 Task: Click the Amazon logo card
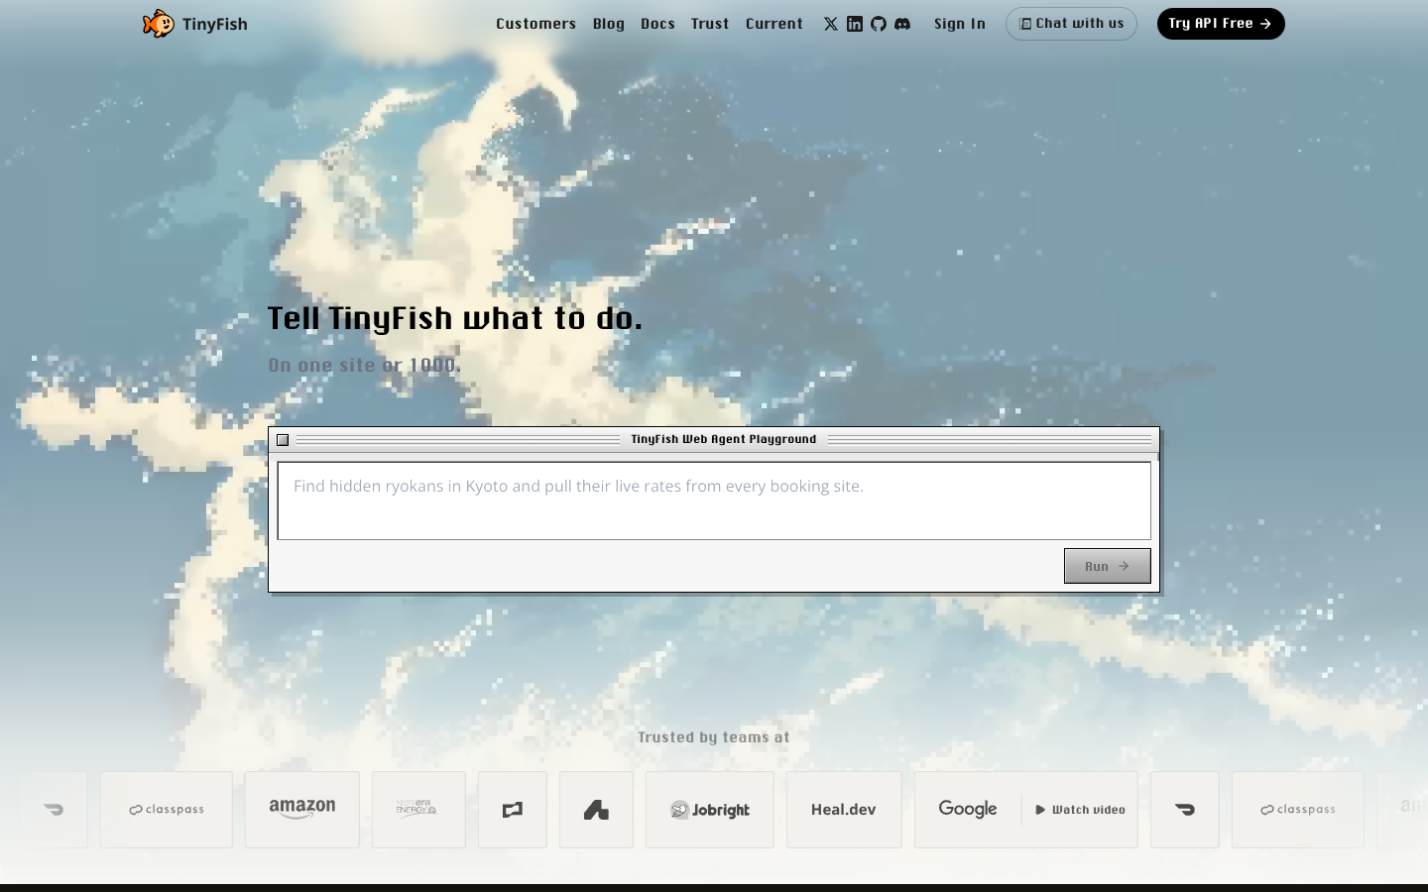[x=302, y=810]
